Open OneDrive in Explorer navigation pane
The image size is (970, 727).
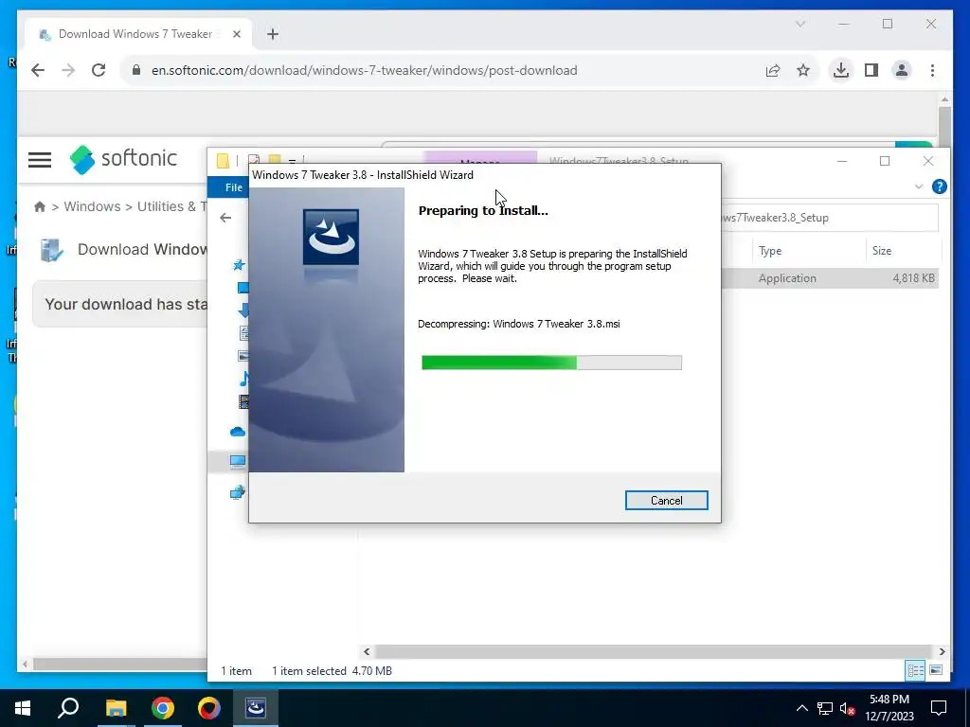click(238, 432)
